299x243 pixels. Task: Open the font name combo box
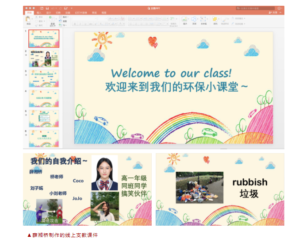(84, 19)
